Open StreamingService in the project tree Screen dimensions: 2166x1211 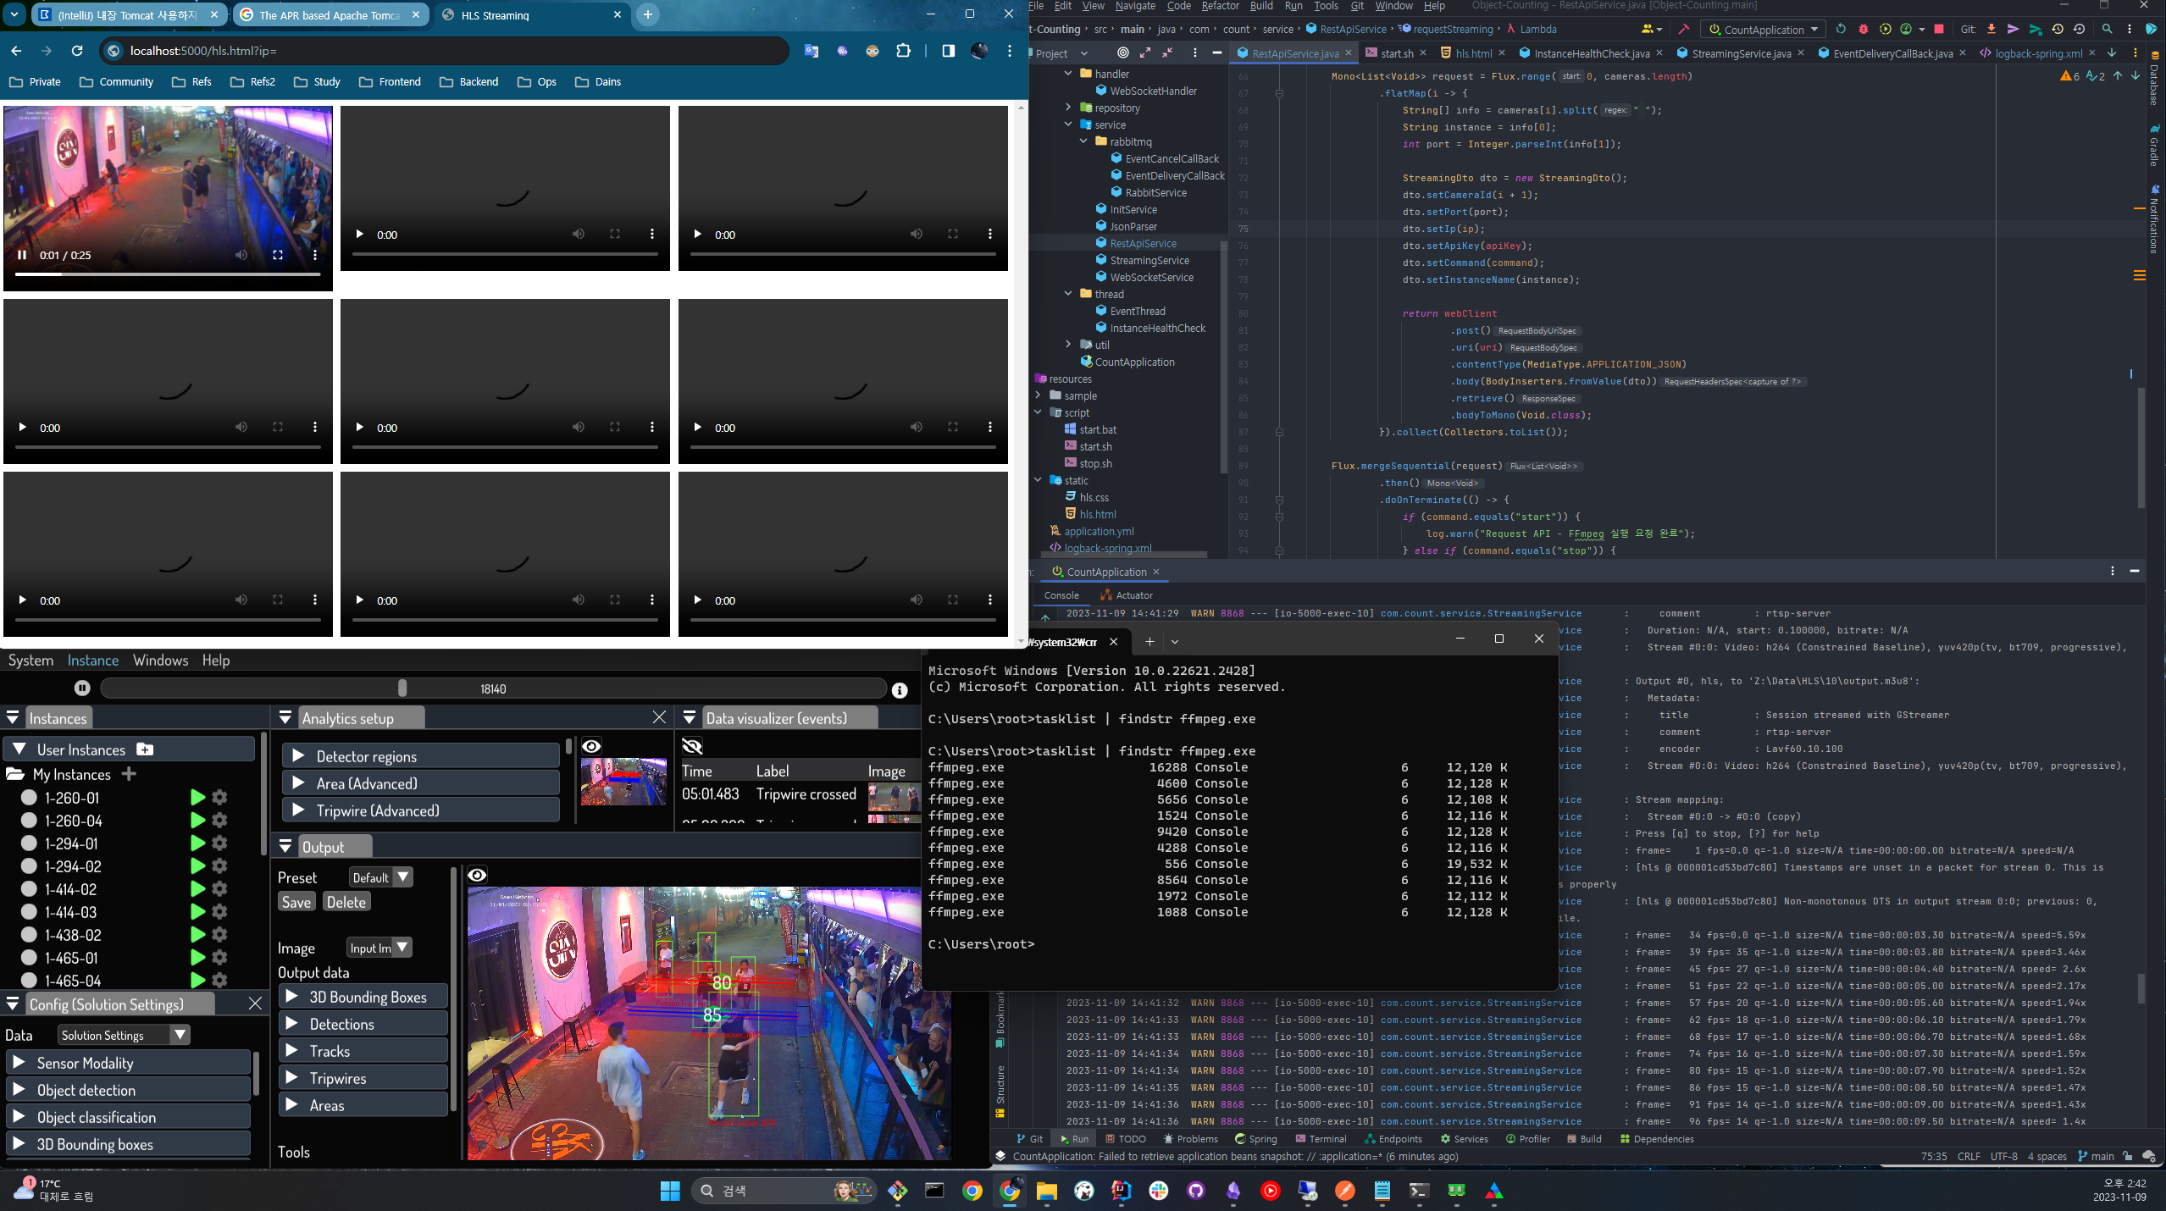click(1149, 261)
